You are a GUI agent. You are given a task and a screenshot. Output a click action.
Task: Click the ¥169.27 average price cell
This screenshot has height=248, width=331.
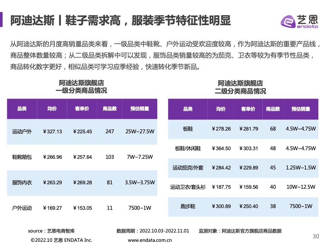[52, 208]
